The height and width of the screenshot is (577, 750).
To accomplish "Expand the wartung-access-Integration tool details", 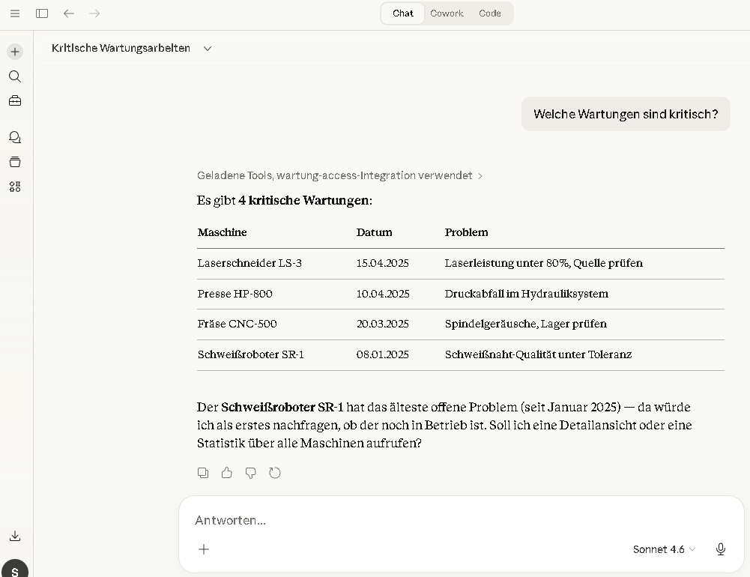I will (x=480, y=175).
